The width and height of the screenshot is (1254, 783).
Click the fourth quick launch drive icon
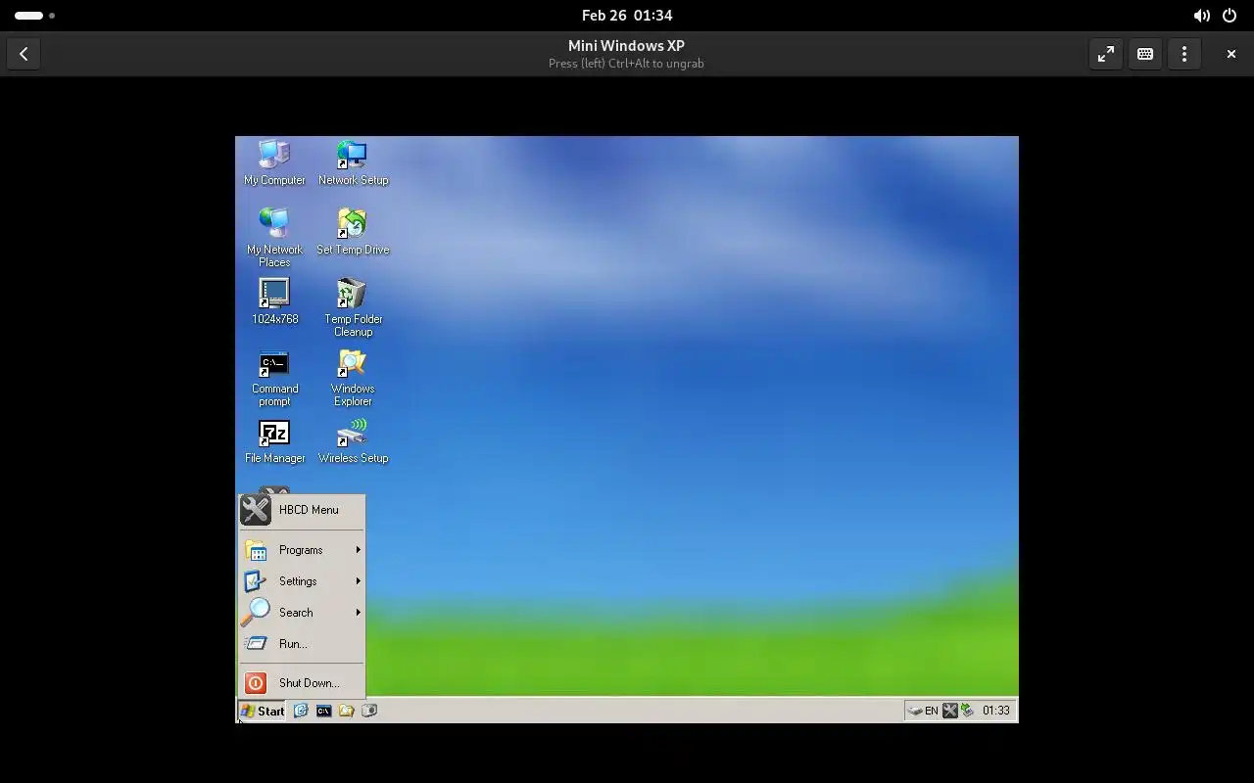pos(369,711)
